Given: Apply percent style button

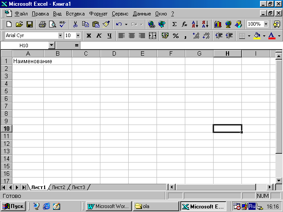Looking at the screenshot, I should click(176, 35).
